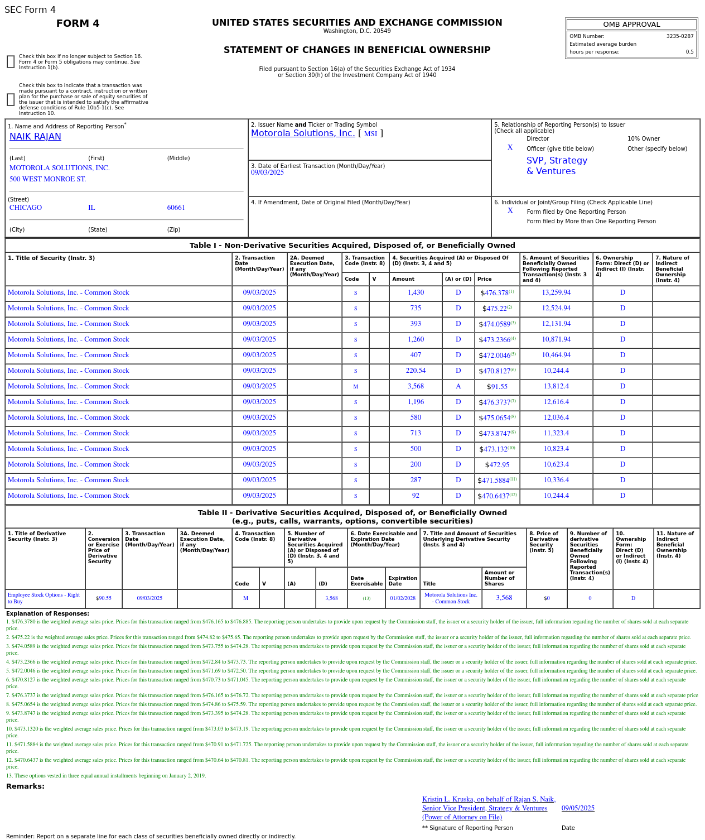Image resolution: width=705 pixels, height=840 pixels.
Task: Click the Table II disposed (D) amount 3,568
Action: pyautogui.click(x=331, y=598)
